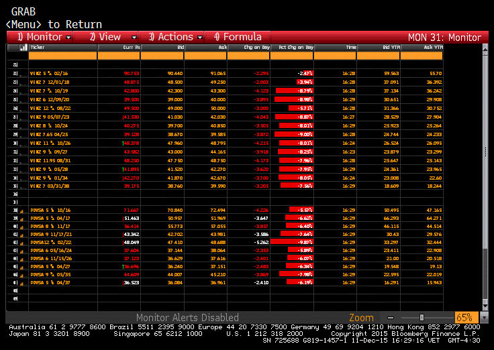Click orange filter field under Ticker
494x350 pixels.
click(x=62, y=56)
